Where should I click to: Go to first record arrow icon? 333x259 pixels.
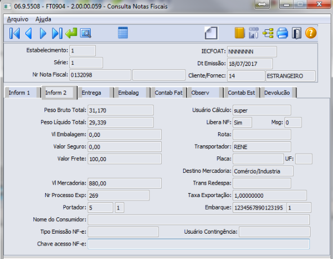click(x=15, y=33)
